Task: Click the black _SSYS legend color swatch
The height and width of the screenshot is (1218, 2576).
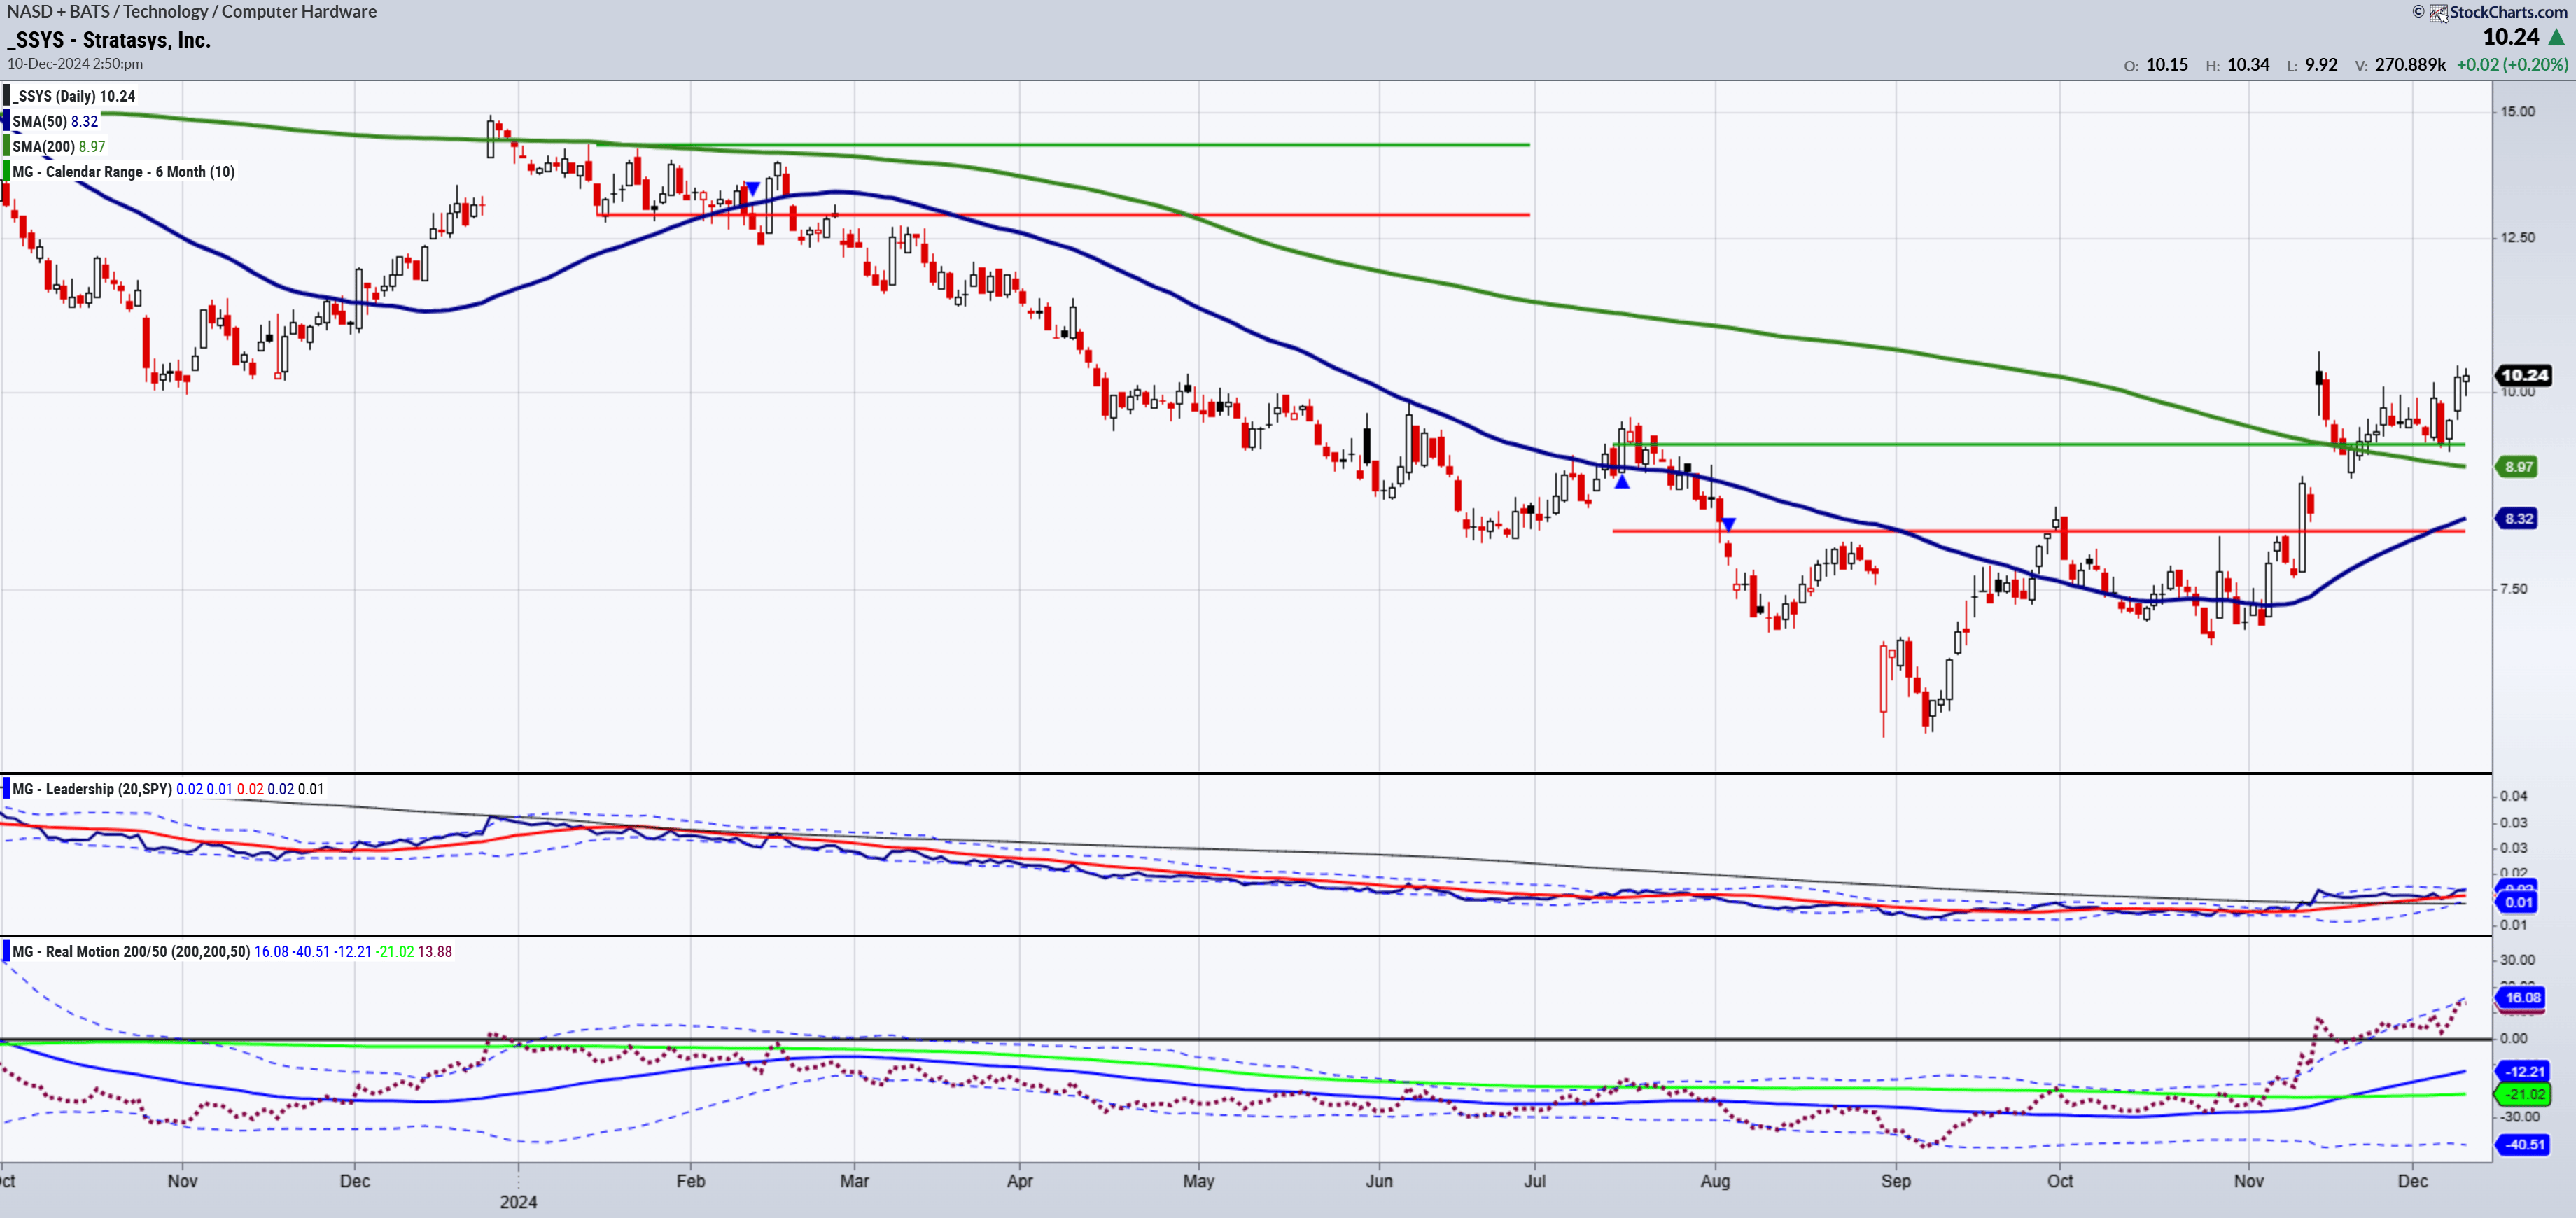Action: coord(6,96)
